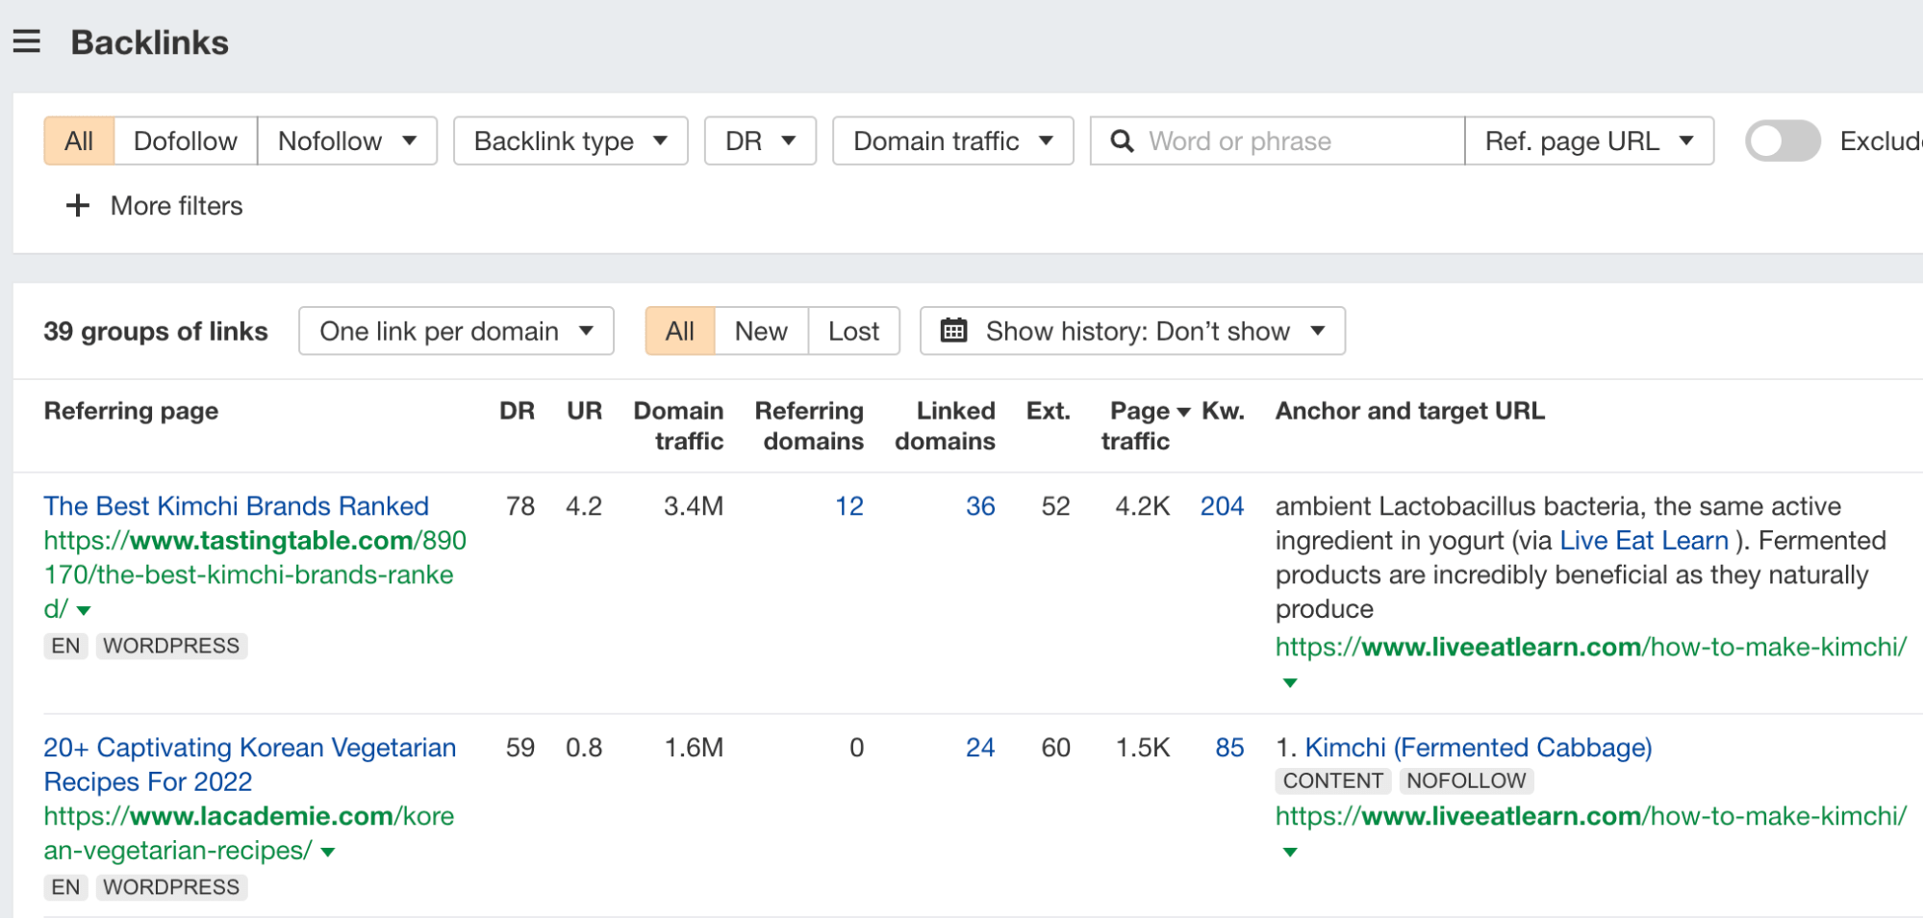The height and width of the screenshot is (919, 1923).
Task: Expand the liveeatlearn.com target URL details
Action: point(1289,682)
